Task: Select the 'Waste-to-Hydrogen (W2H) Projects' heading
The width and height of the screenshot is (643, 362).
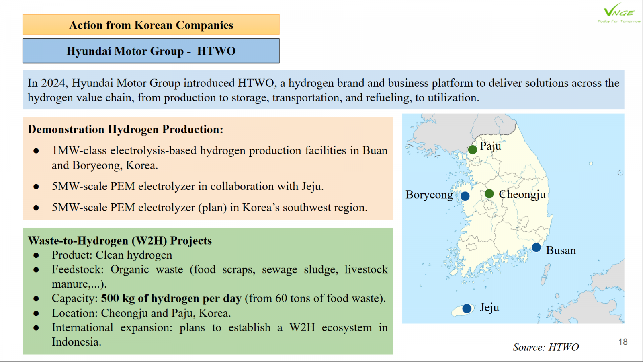Action: click(x=120, y=241)
